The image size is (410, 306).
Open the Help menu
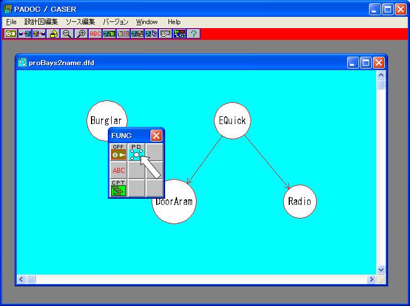(x=174, y=22)
